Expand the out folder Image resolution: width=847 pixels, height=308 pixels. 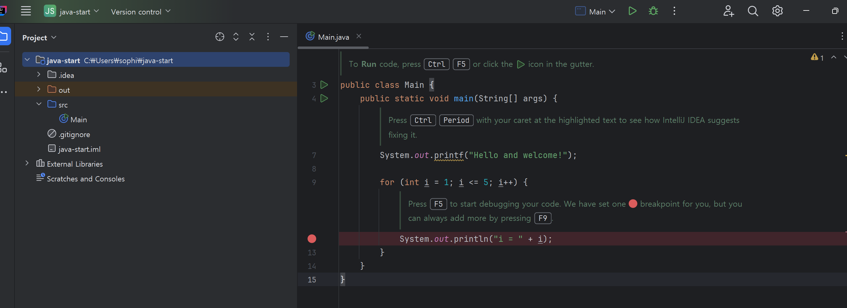[39, 90]
